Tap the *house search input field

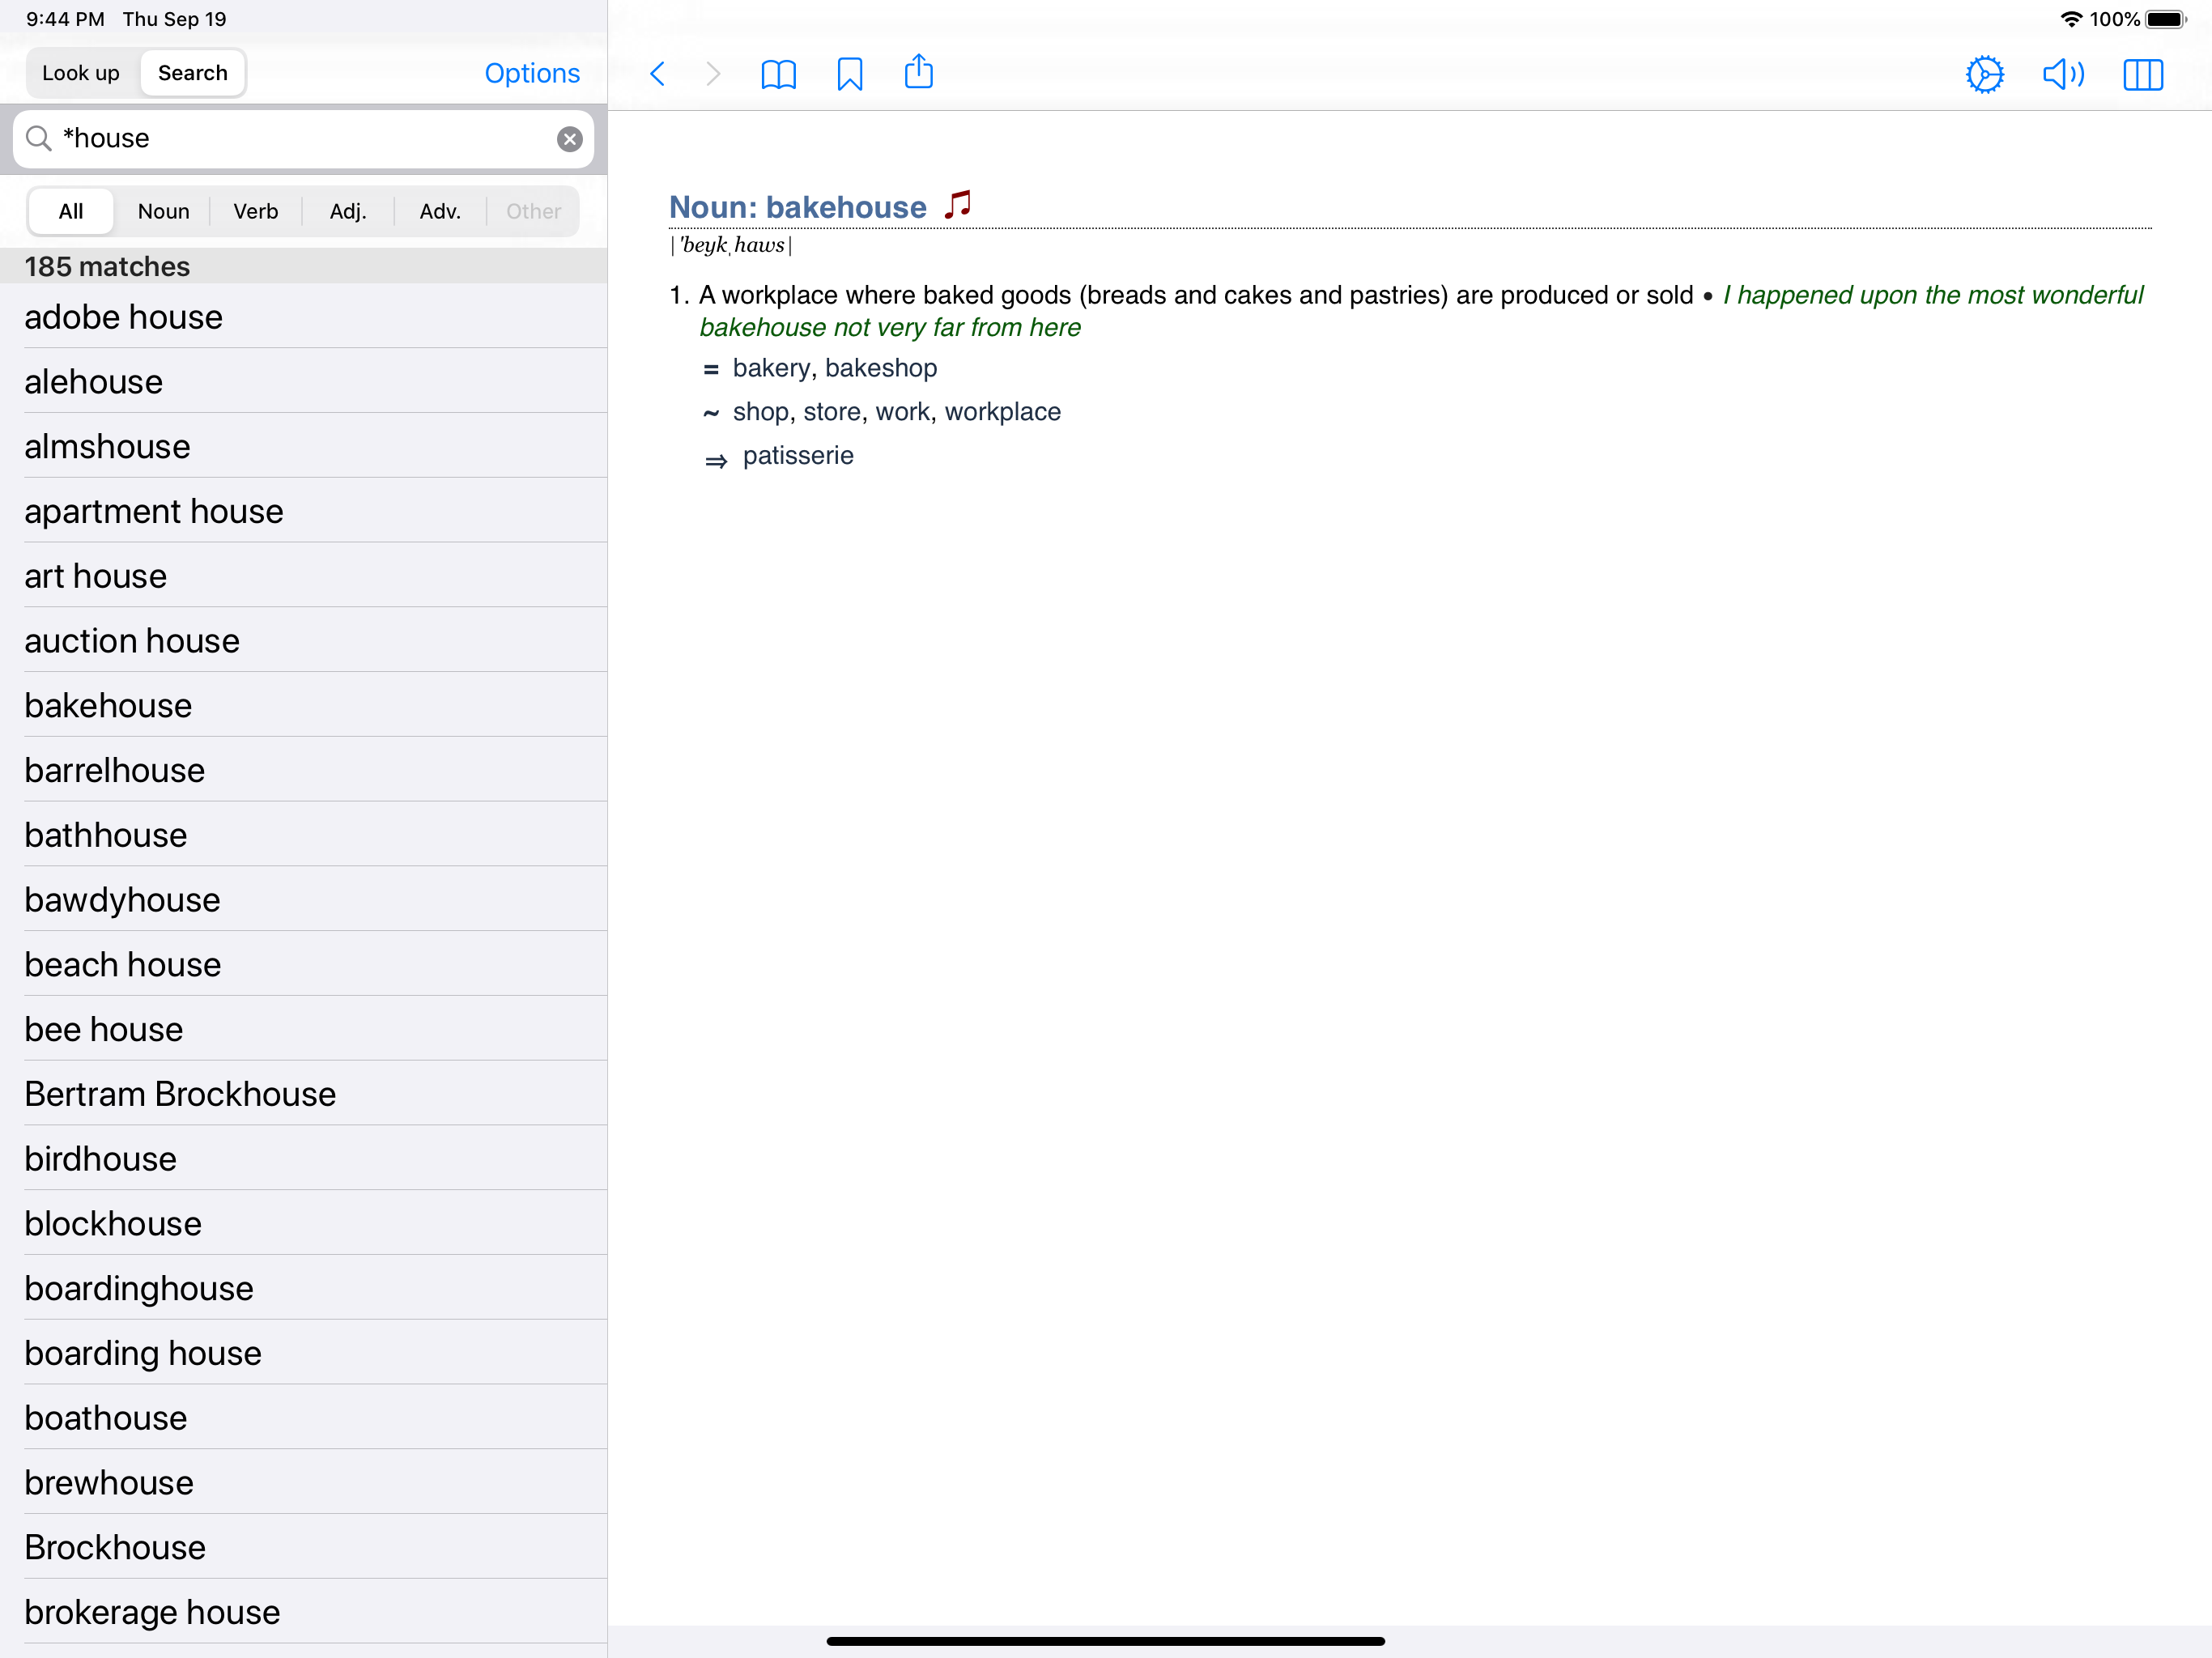(300, 139)
